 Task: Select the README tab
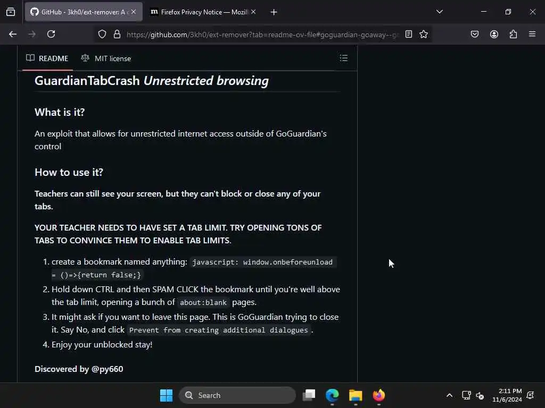pos(47,58)
